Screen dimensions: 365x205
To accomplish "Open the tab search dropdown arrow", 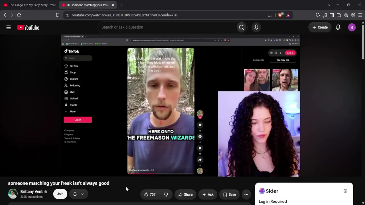I will click(x=329, y=5).
